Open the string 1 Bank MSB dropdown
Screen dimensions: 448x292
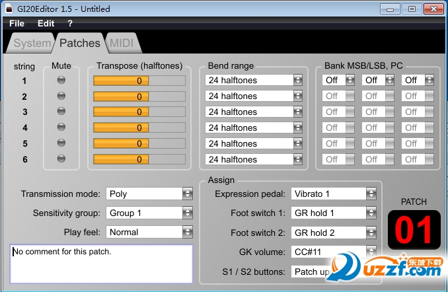pyautogui.click(x=338, y=81)
